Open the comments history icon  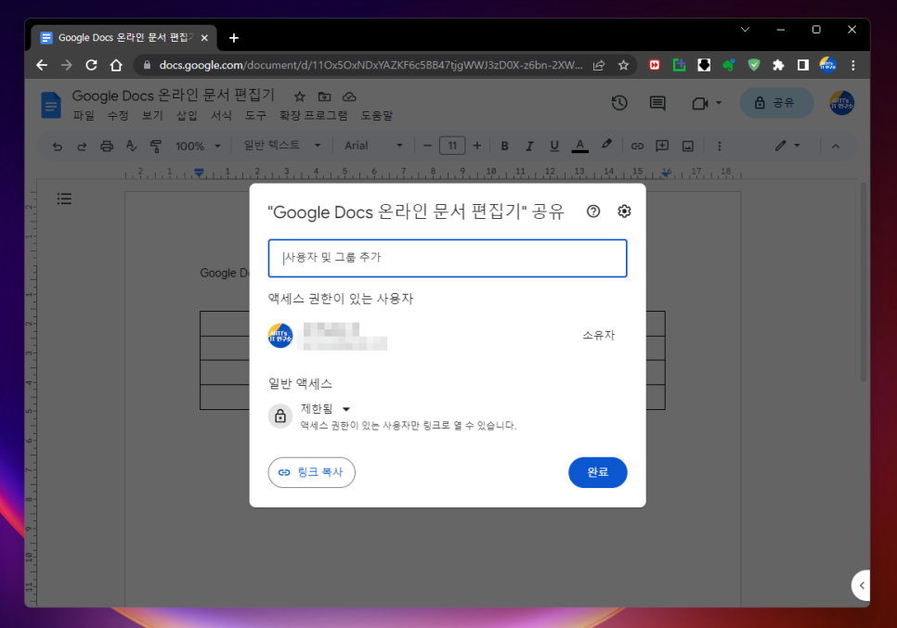pyautogui.click(x=657, y=103)
